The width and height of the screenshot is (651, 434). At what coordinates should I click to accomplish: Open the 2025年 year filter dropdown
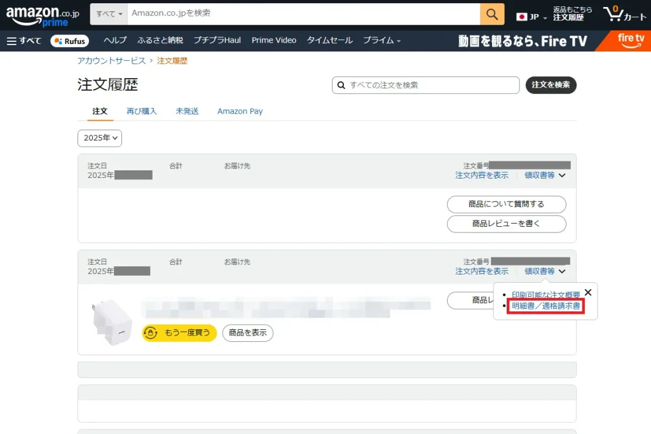click(100, 138)
